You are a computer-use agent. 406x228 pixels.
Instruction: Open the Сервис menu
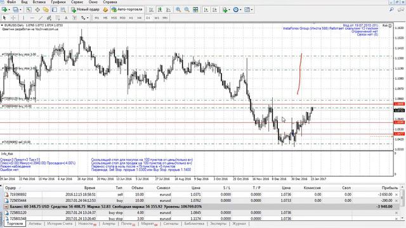coord(77,2)
